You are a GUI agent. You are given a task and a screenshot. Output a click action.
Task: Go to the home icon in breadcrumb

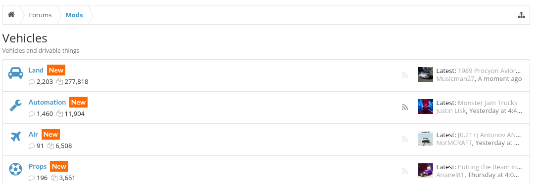point(11,15)
